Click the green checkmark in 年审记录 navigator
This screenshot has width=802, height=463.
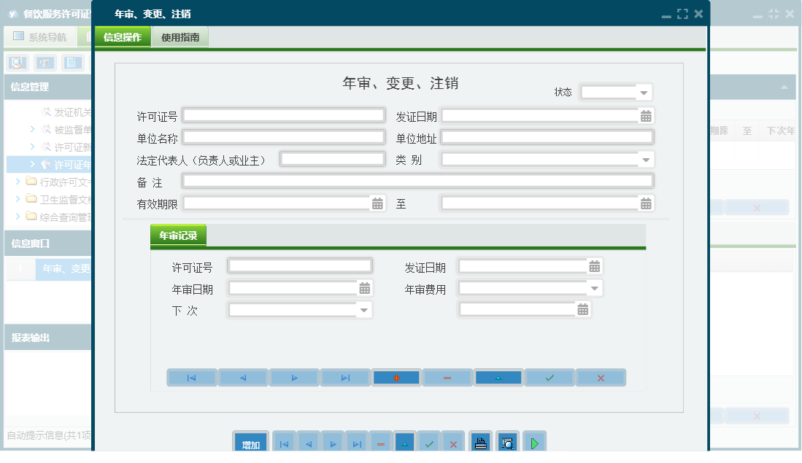[x=550, y=378]
